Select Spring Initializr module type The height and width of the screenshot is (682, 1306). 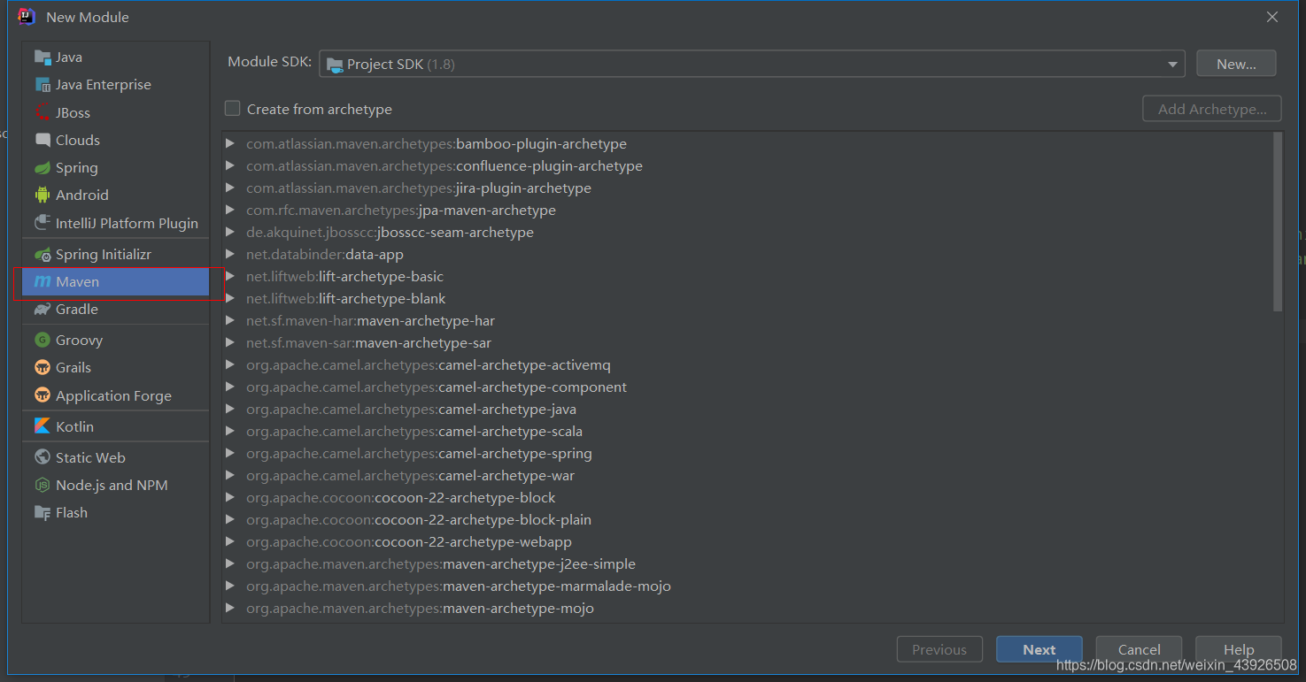(116, 255)
